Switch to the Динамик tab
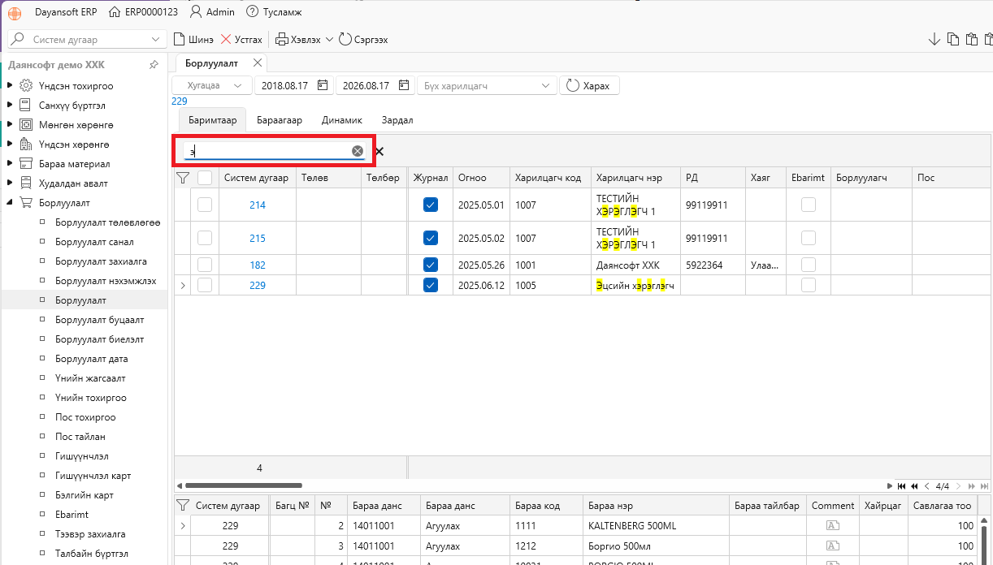This screenshot has height=565, width=993. [341, 120]
